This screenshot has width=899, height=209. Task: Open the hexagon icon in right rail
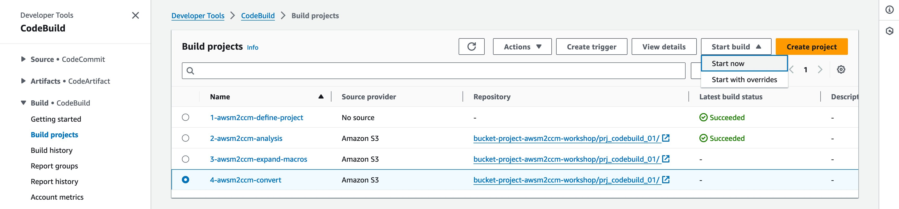[x=889, y=31]
